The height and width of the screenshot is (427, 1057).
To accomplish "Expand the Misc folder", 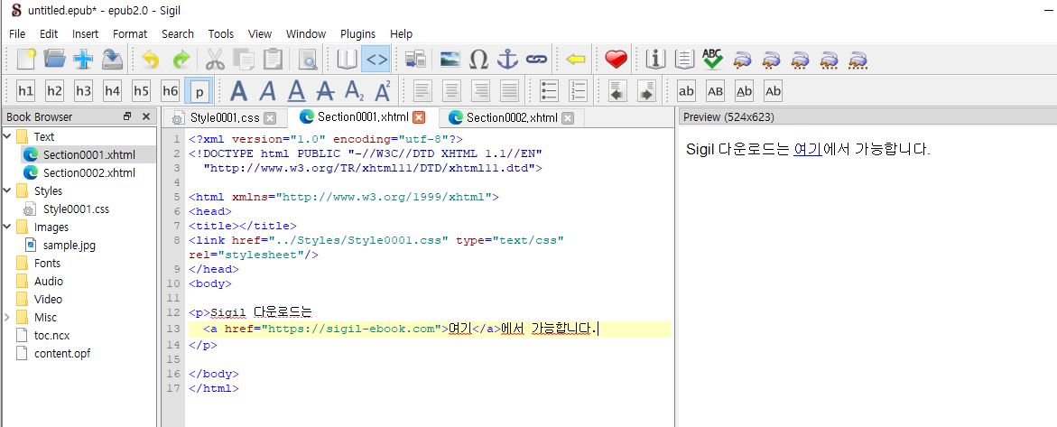I will tap(6, 317).
